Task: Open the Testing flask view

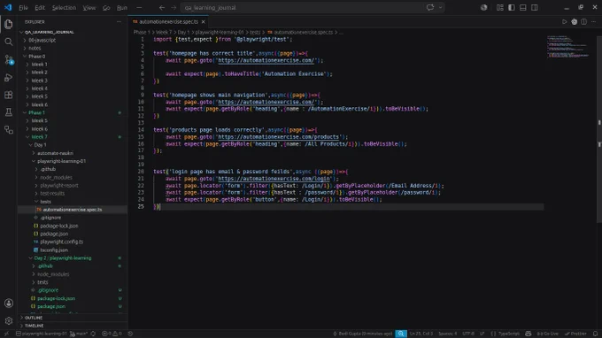Action: 9,112
